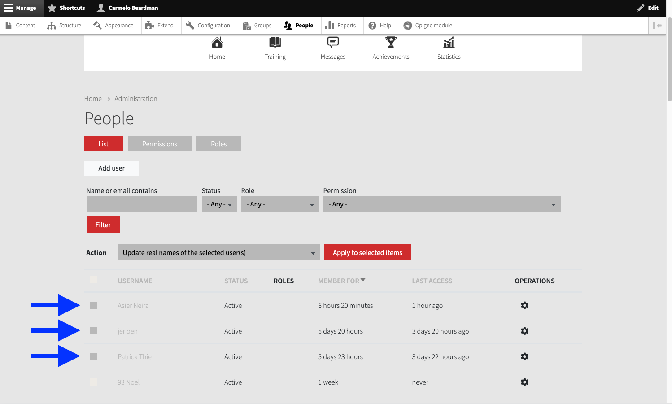Click the gear icon for Asier Neira
The image size is (672, 404).
(x=524, y=305)
